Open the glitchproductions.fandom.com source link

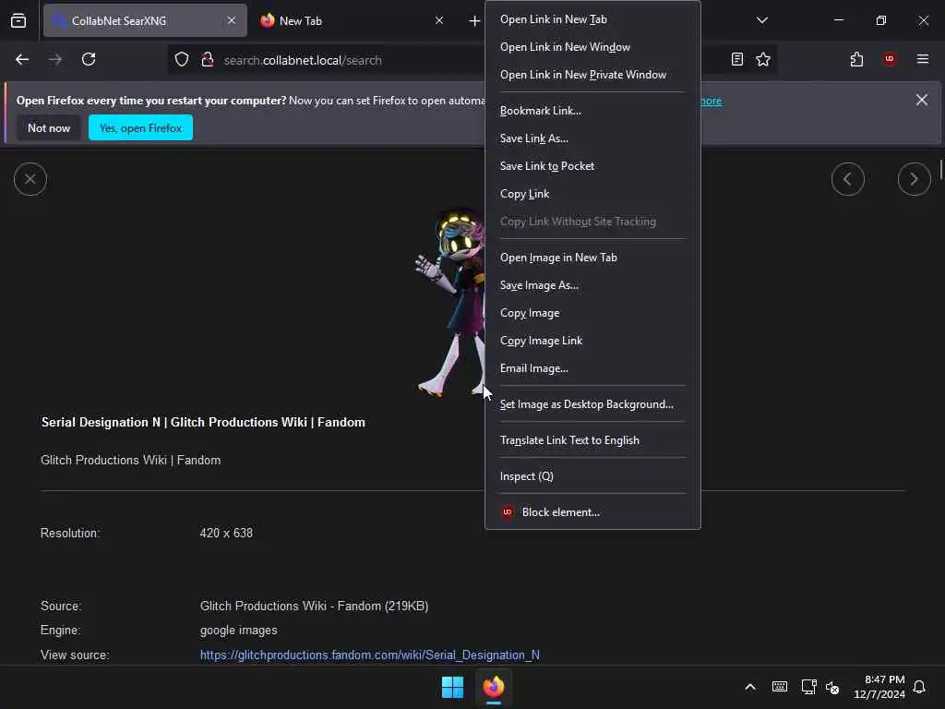coord(369,655)
